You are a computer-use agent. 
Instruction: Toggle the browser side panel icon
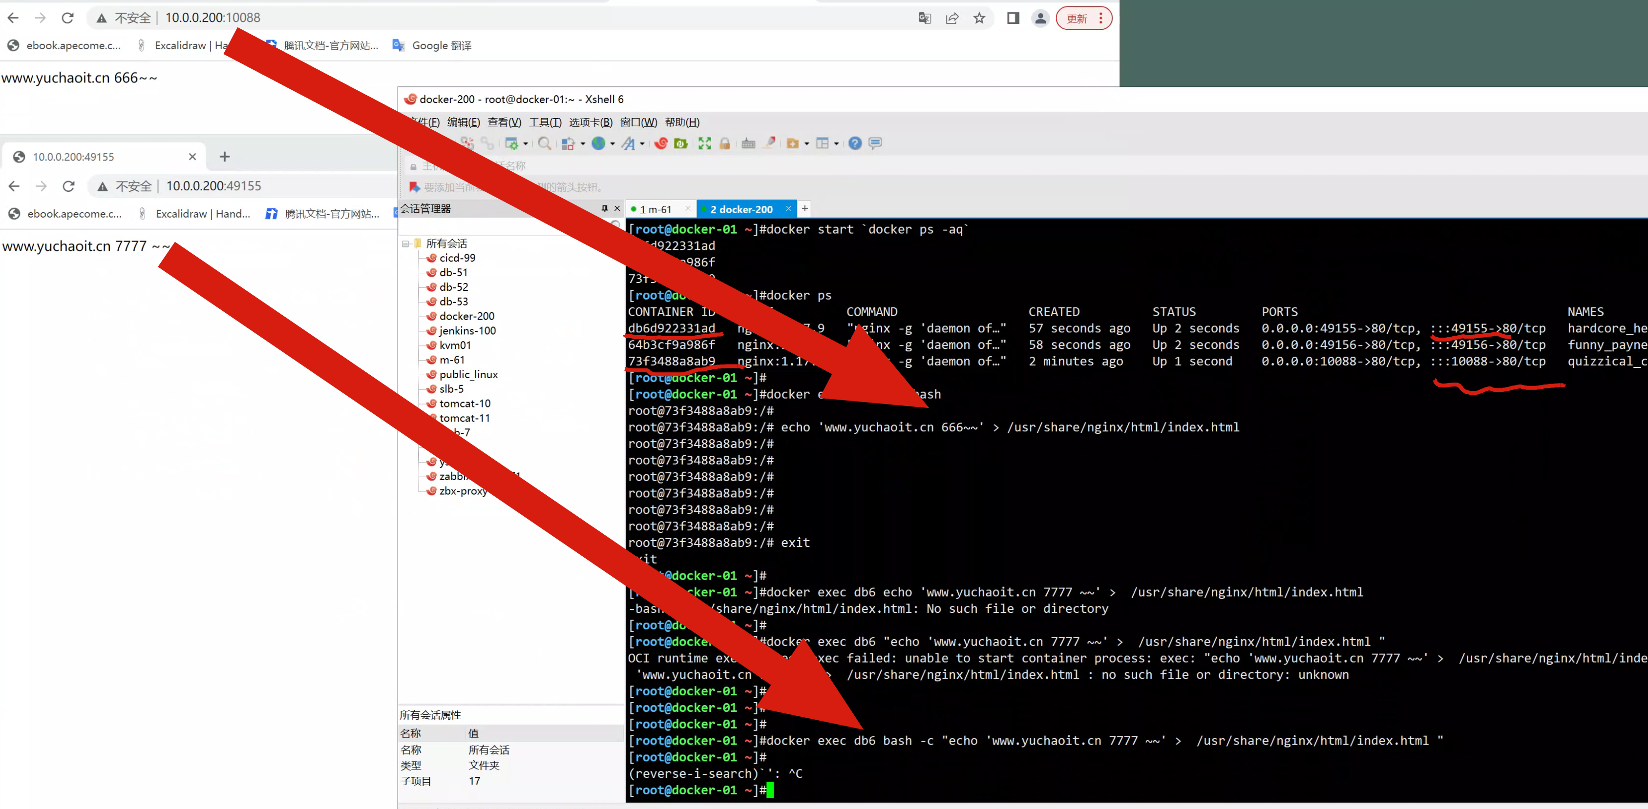[1013, 18]
